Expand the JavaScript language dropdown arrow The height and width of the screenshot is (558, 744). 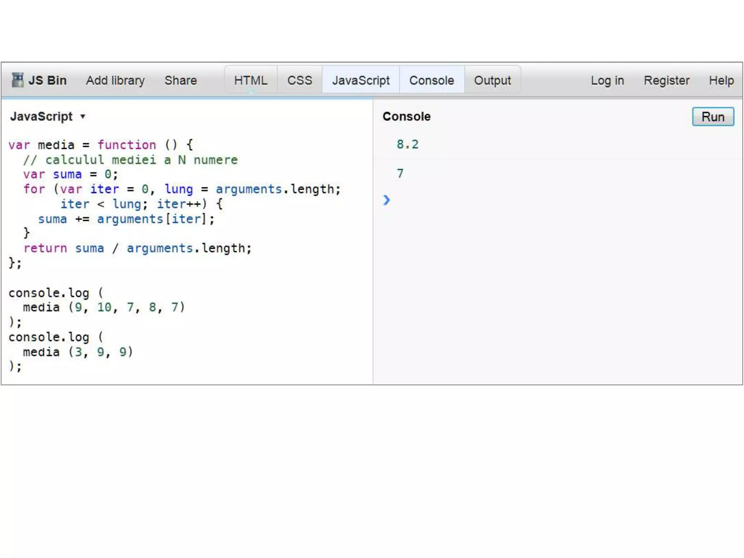pyautogui.click(x=83, y=117)
